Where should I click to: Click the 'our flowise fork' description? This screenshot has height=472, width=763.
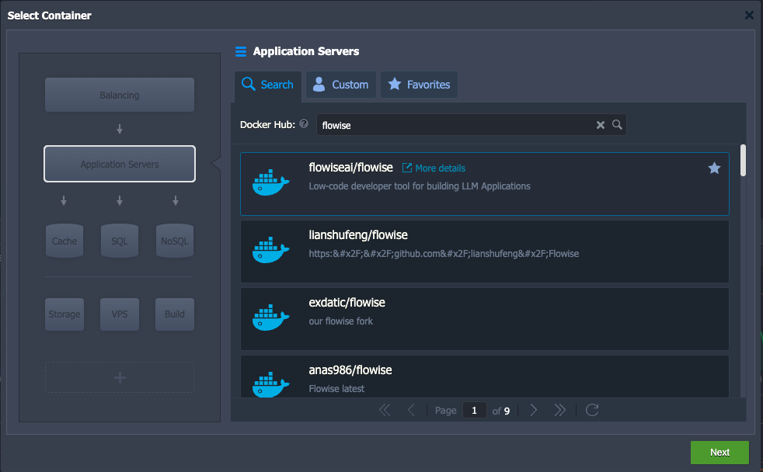(340, 321)
